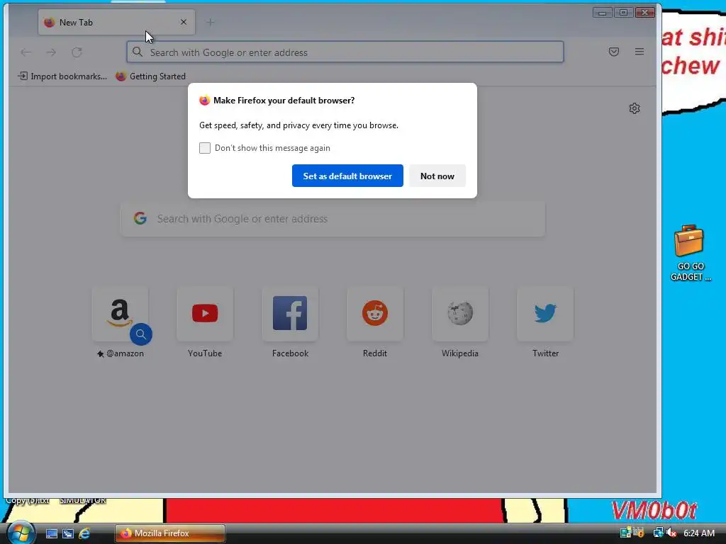Minimize the Firefox window

[602, 13]
